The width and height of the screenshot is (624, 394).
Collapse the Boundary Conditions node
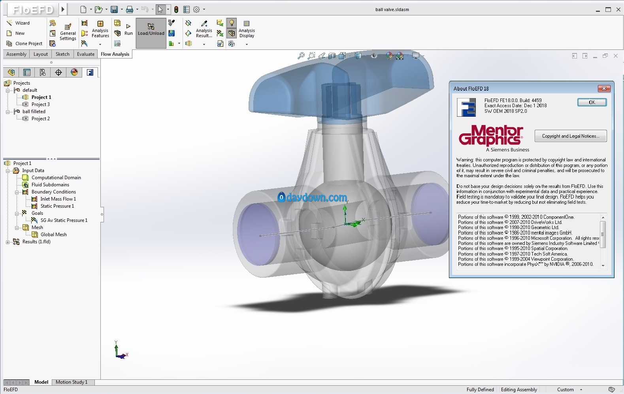click(x=17, y=192)
